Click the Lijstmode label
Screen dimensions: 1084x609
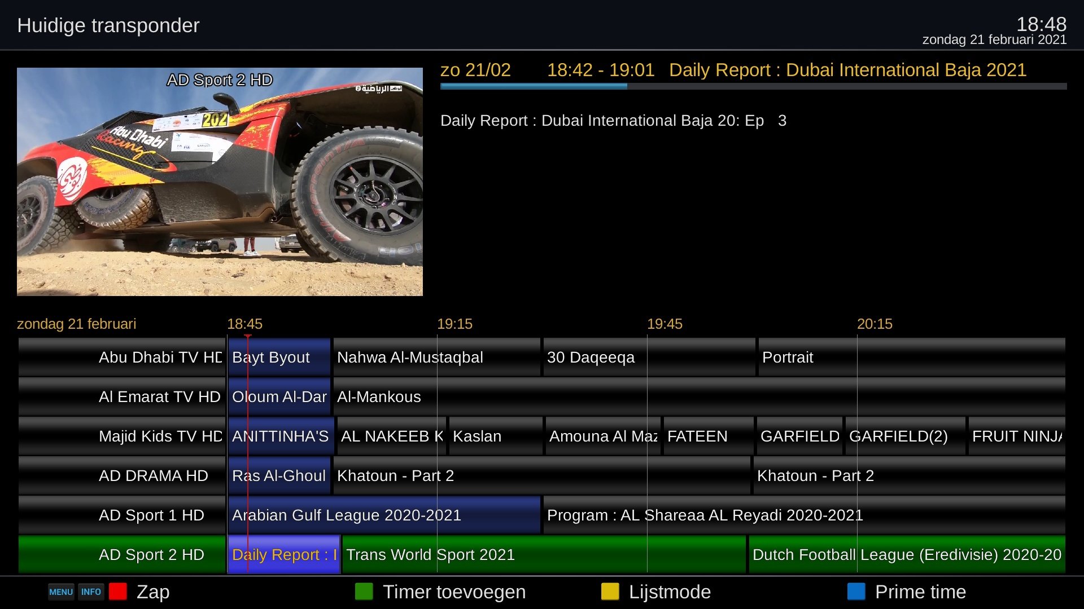pyautogui.click(x=670, y=592)
